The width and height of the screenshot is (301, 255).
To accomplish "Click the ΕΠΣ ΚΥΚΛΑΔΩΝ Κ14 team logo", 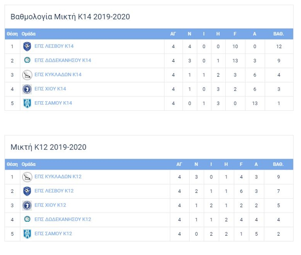I will point(27,75).
